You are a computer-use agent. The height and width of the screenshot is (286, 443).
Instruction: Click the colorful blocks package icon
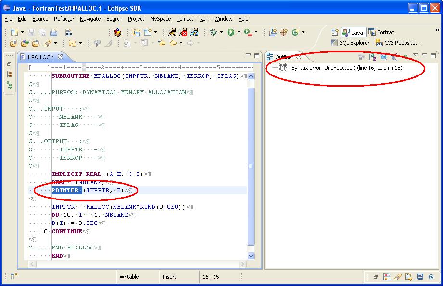[117, 33]
